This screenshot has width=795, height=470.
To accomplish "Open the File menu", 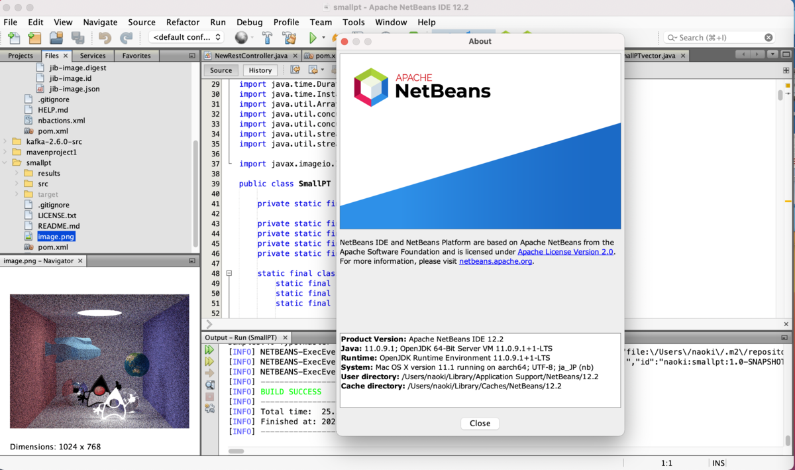I will [x=11, y=22].
